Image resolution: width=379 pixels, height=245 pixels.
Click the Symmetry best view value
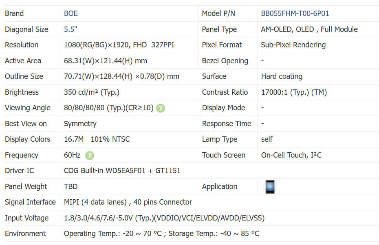coord(80,124)
